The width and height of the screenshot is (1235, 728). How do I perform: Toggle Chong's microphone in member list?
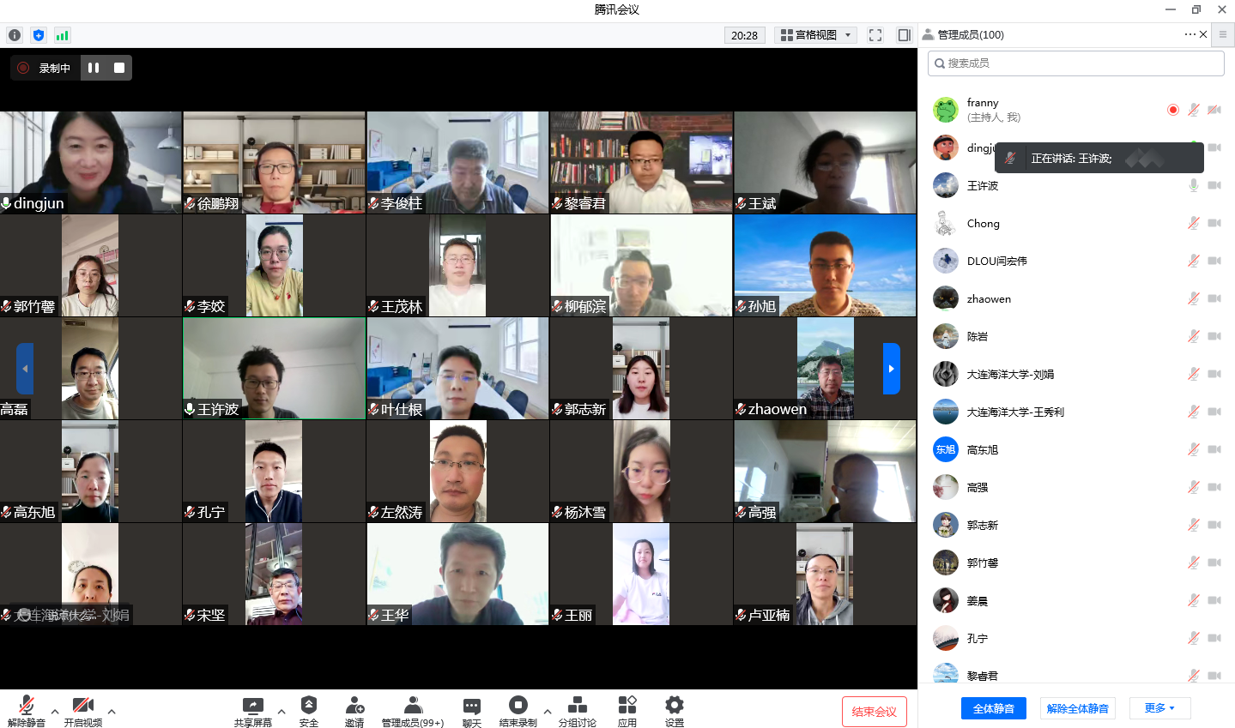pos(1193,223)
